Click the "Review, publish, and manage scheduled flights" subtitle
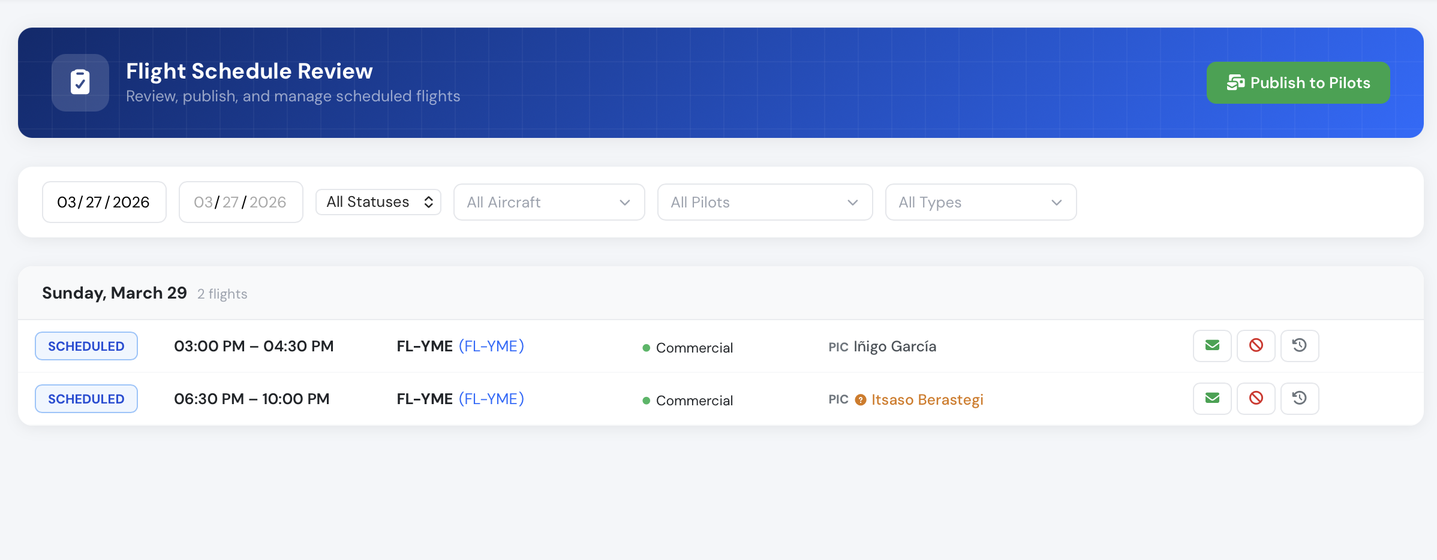This screenshot has width=1437, height=560. tap(293, 96)
